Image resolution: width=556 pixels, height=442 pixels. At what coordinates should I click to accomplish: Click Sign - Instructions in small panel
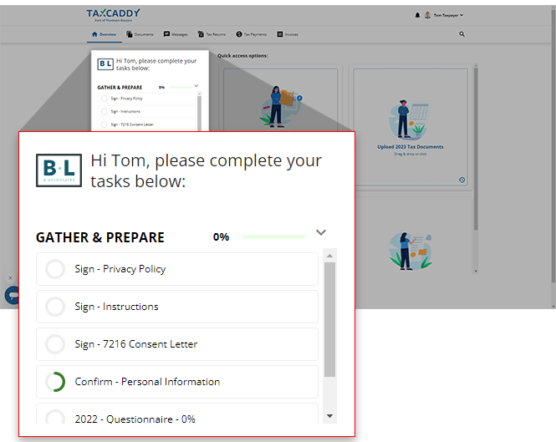point(146,112)
